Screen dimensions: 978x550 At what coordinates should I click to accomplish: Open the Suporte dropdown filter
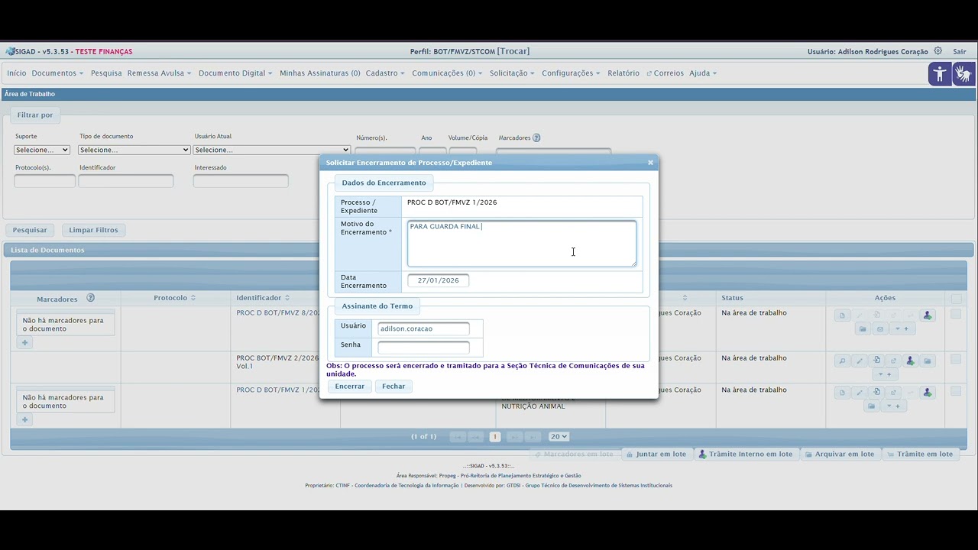[42, 150]
